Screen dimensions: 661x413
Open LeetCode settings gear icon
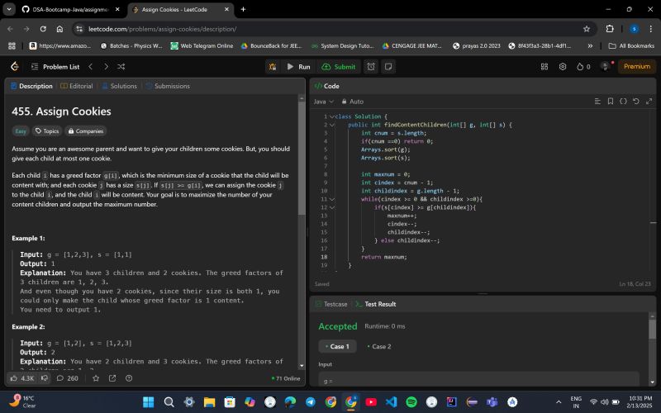pos(563,66)
